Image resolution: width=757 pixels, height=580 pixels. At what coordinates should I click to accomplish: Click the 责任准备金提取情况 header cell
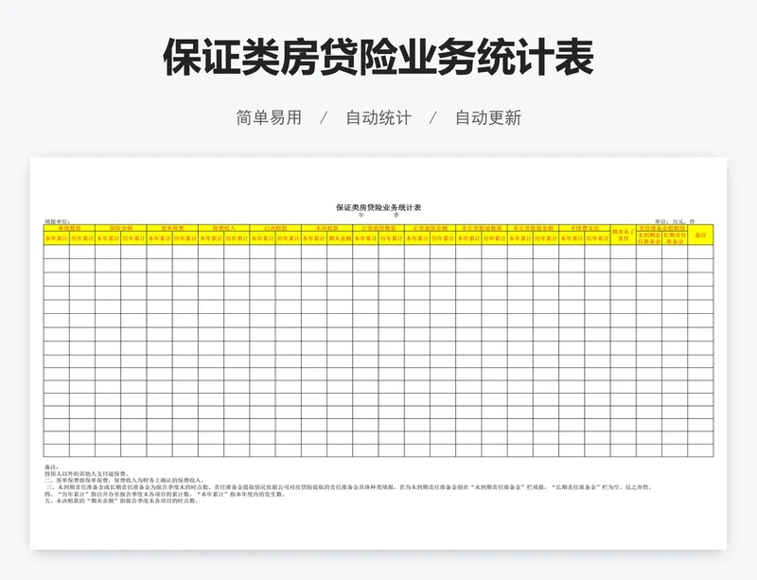[x=661, y=228]
